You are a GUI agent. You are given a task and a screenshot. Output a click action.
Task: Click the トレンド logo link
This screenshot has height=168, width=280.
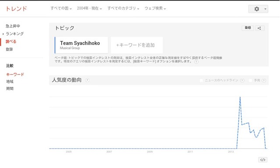coord(17,9)
